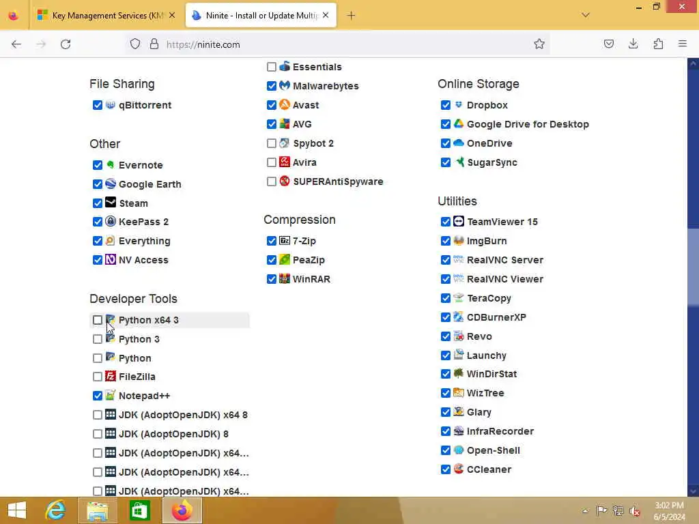
Task: Click the CCleaner red icon
Action: click(x=459, y=469)
